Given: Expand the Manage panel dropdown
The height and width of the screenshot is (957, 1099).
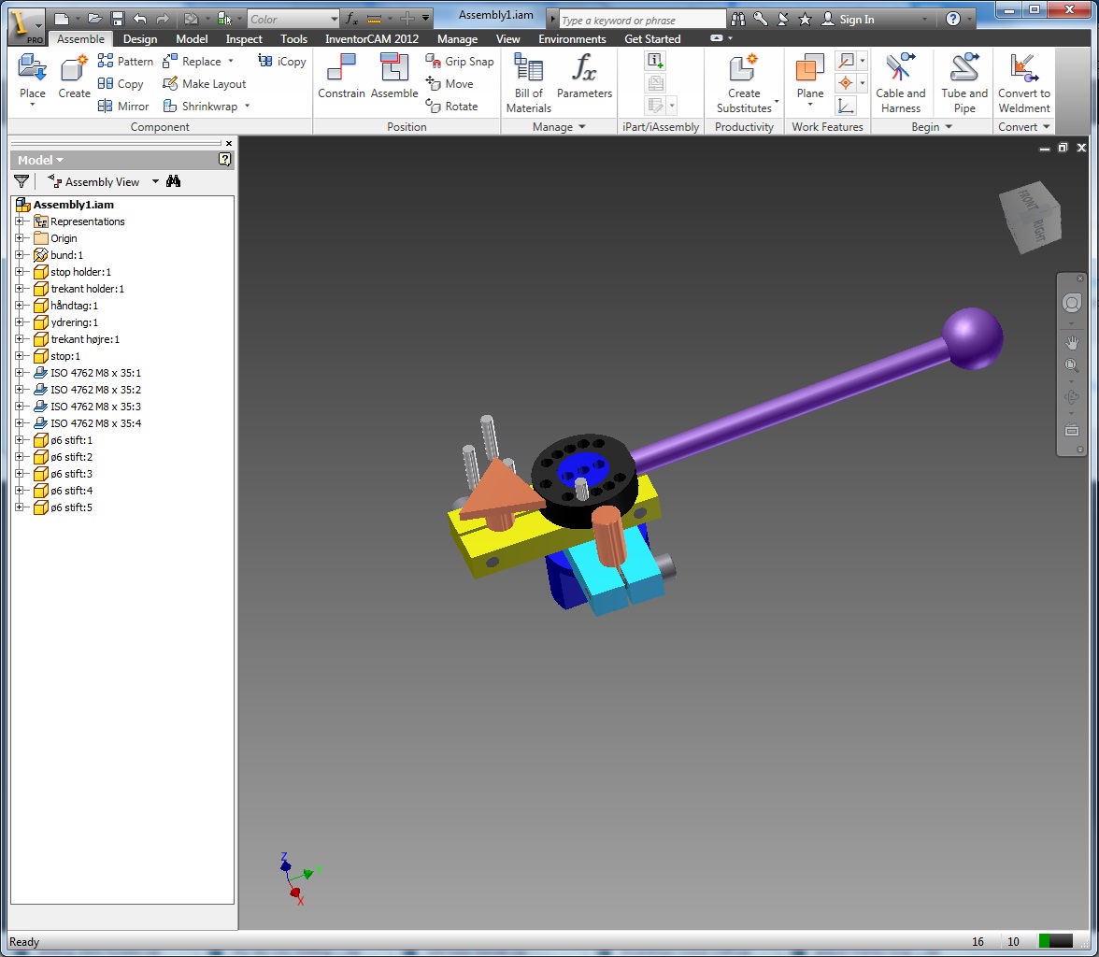Looking at the screenshot, I should pyautogui.click(x=581, y=127).
